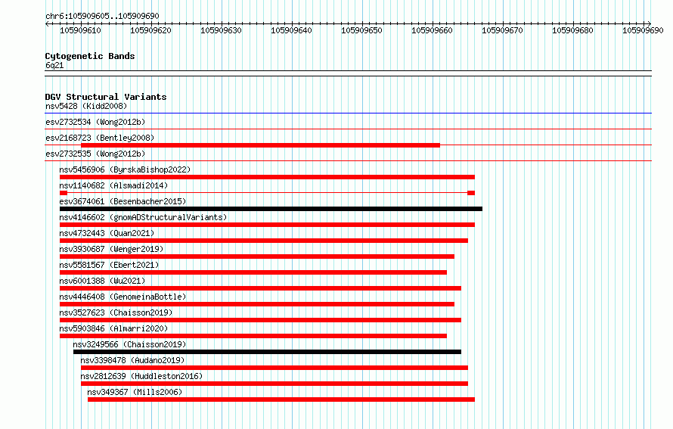This screenshot has width=673, height=429.
Task: Select nsv5903846 (Almarri2020) label
Action: coord(113,328)
